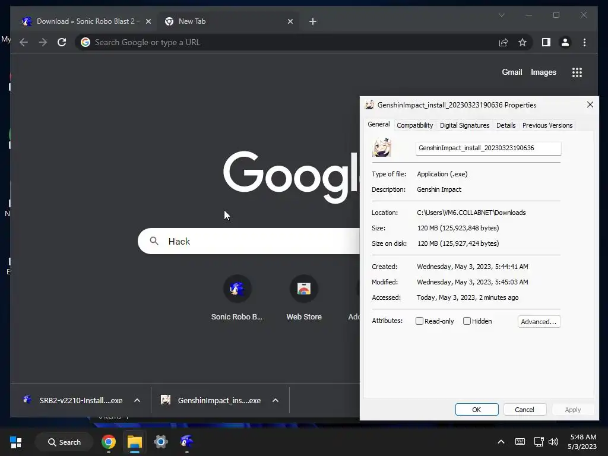Open the Sonic app in the taskbar
608x456 pixels.
click(x=186, y=441)
